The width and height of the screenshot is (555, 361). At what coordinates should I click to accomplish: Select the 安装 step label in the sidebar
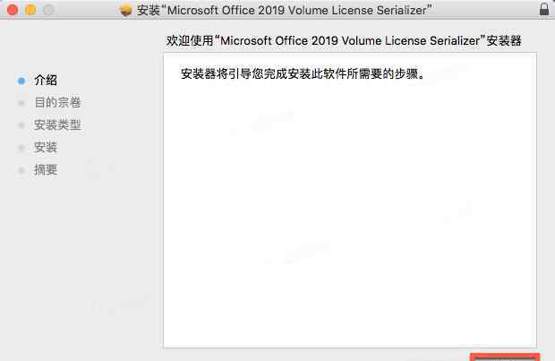click(x=46, y=148)
